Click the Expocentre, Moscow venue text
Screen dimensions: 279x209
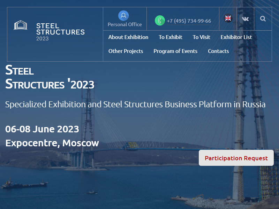click(52, 143)
